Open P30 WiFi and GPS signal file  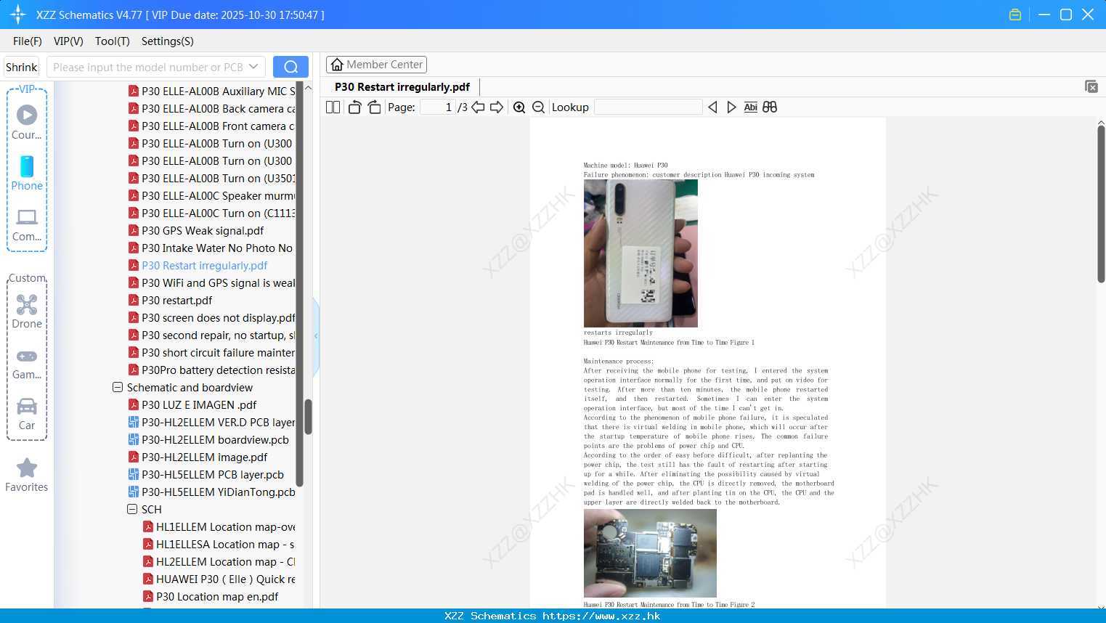219,283
